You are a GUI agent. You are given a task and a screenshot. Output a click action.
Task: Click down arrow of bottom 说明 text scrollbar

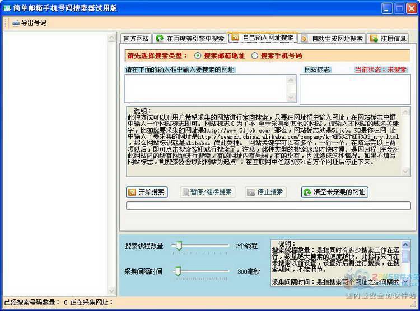[405, 281]
